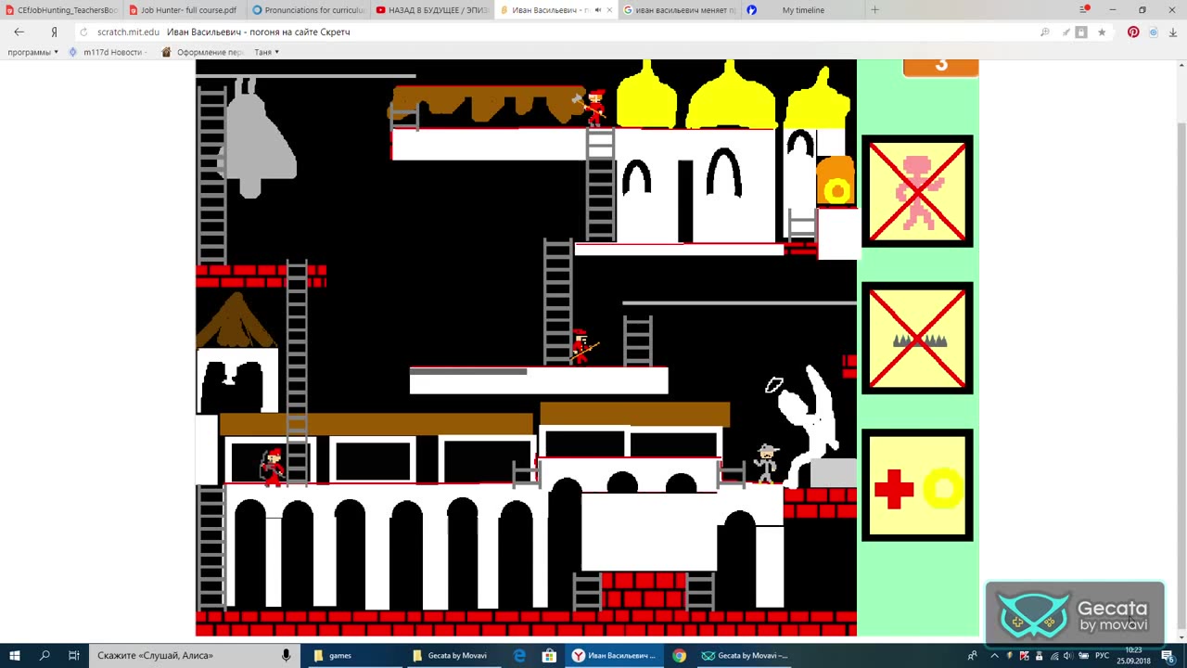
Task: Launch Microsoft Edge from taskbar
Action: (x=519, y=655)
